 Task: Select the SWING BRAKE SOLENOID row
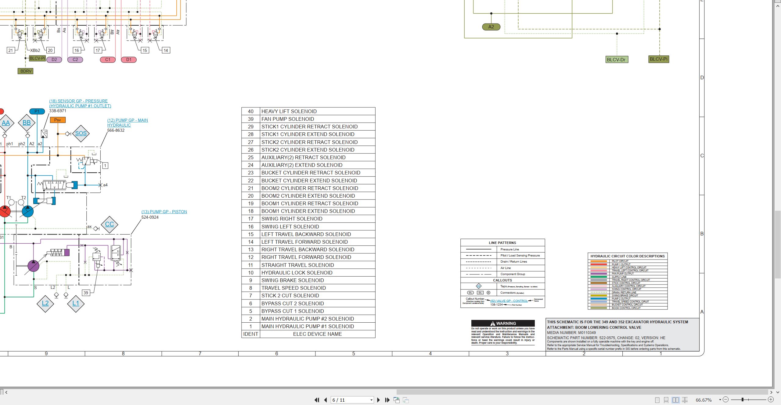pos(308,280)
